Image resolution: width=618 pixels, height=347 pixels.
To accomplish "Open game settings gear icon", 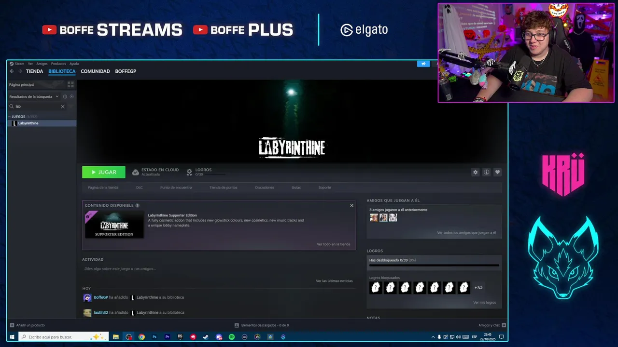I will [476, 172].
